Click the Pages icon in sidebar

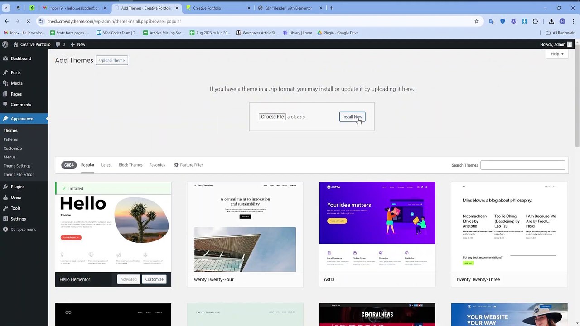pos(5,94)
